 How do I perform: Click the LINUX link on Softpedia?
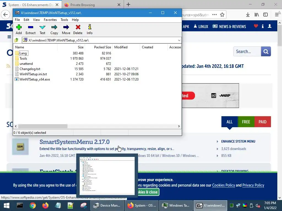point(201,26)
